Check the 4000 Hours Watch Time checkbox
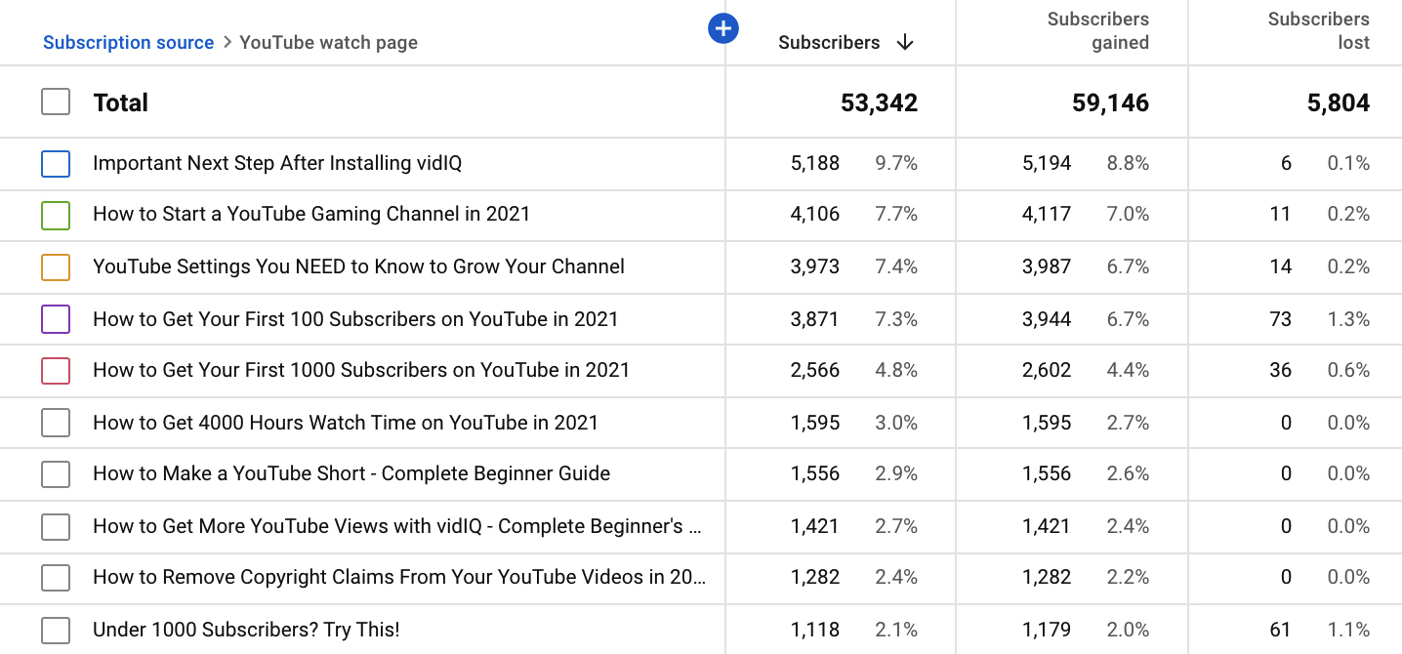Image resolution: width=1402 pixels, height=654 pixels. click(56, 423)
